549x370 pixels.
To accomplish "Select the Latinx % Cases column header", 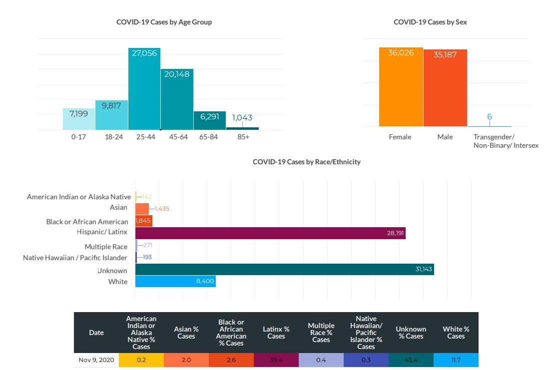I will point(276,333).
